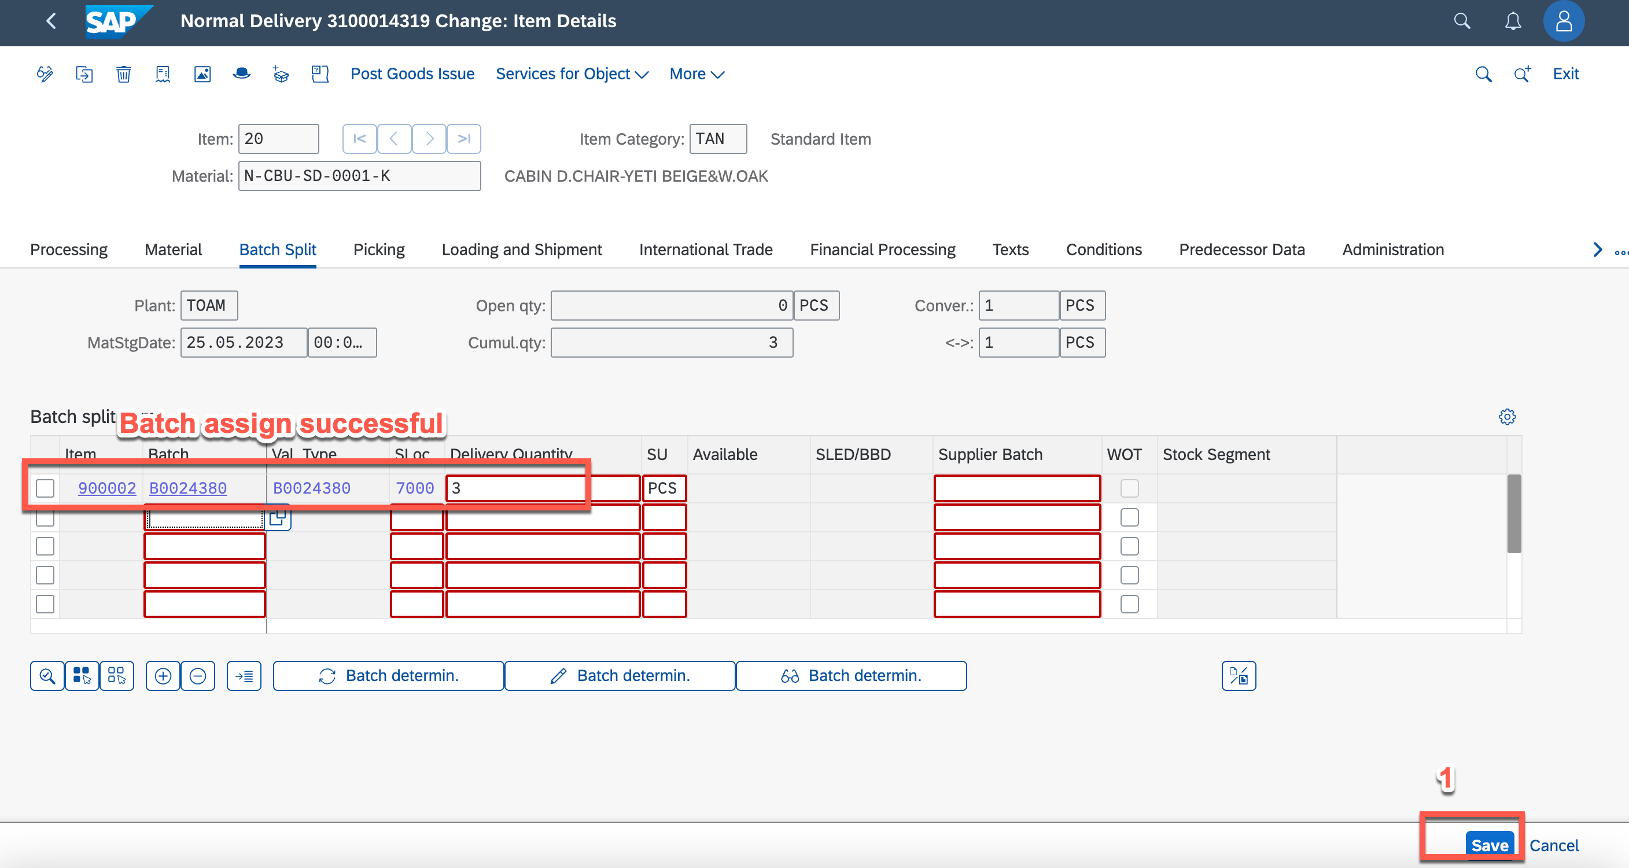This screenshot has width=1629, height=868.
Task: Open the More menu dropdown
Action: 696,74
